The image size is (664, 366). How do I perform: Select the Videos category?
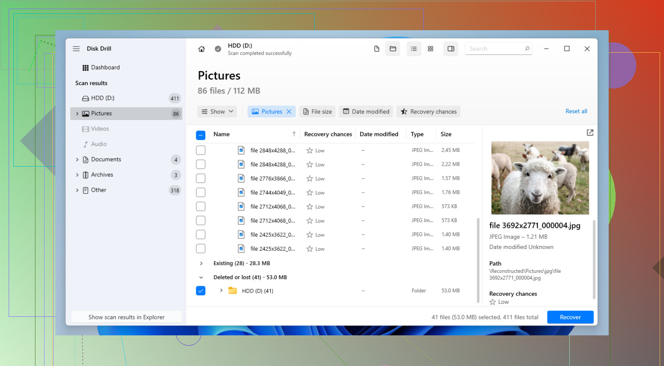[x=126, y=129]
